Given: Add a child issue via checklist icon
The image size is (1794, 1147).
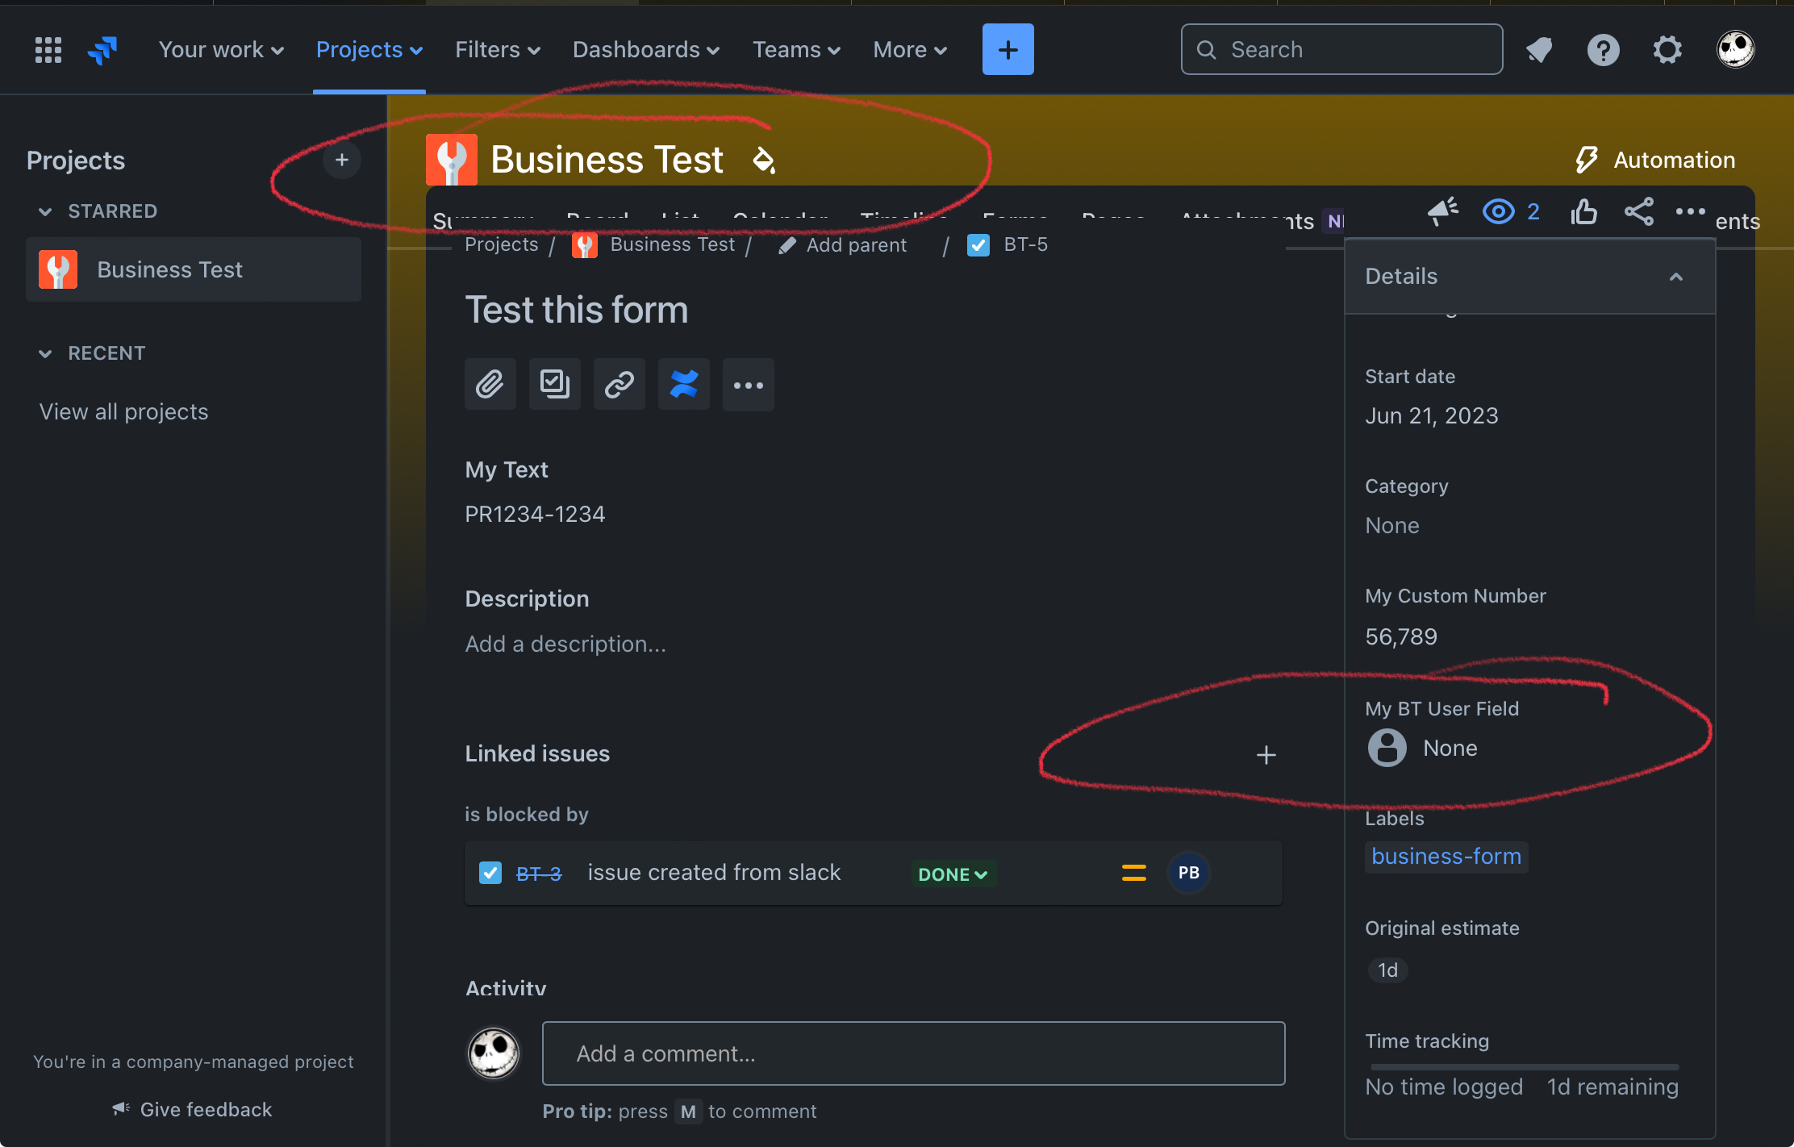Looking at the screenshot, I should (554, 384).
